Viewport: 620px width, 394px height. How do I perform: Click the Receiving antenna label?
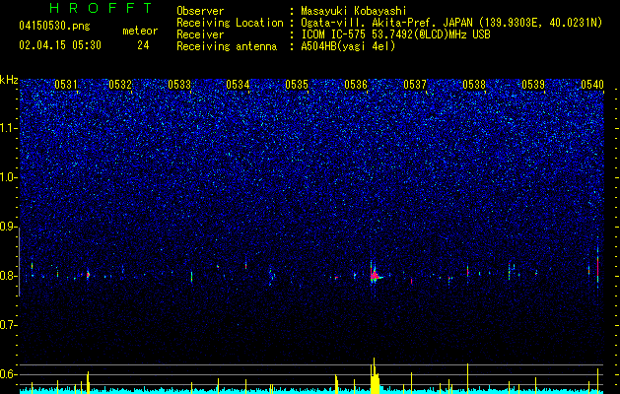227,46
